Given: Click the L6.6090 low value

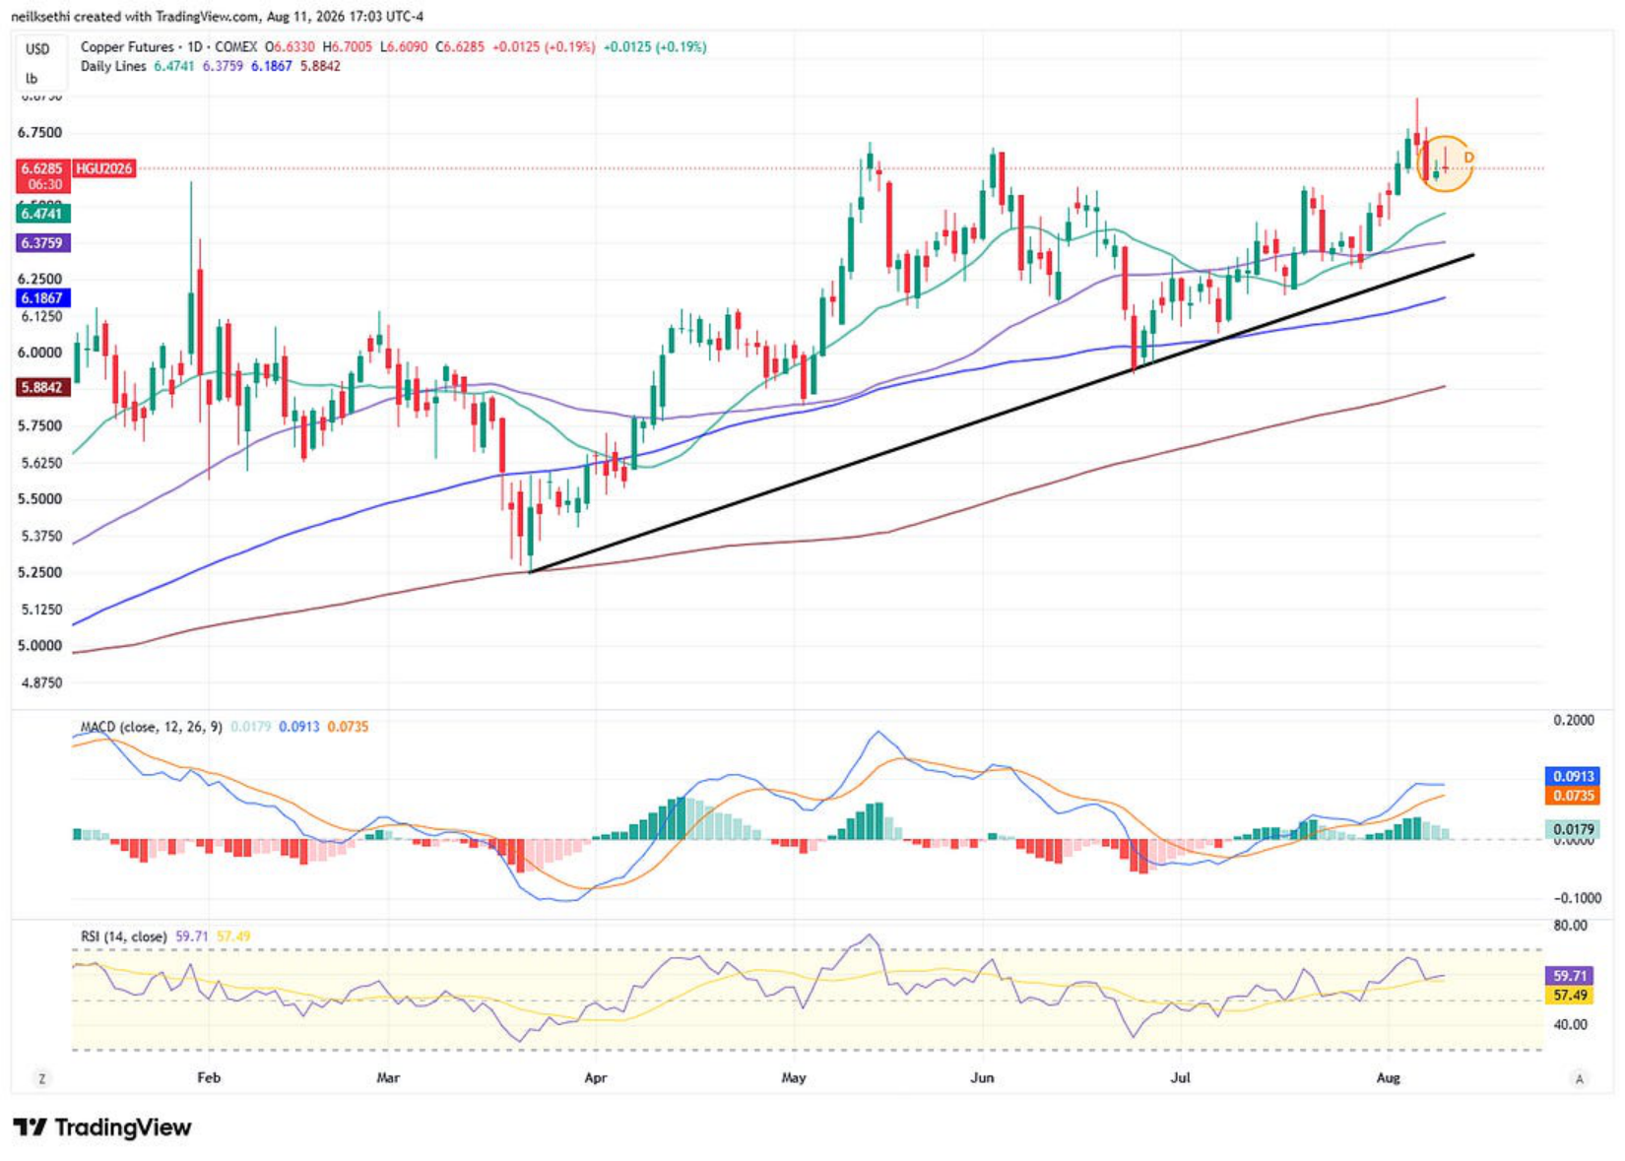Looking at the screenshot, I should point(406,46).
